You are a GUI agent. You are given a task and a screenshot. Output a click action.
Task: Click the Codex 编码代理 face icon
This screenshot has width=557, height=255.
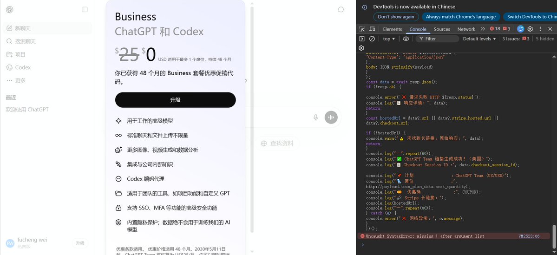[x=118, y=179]
